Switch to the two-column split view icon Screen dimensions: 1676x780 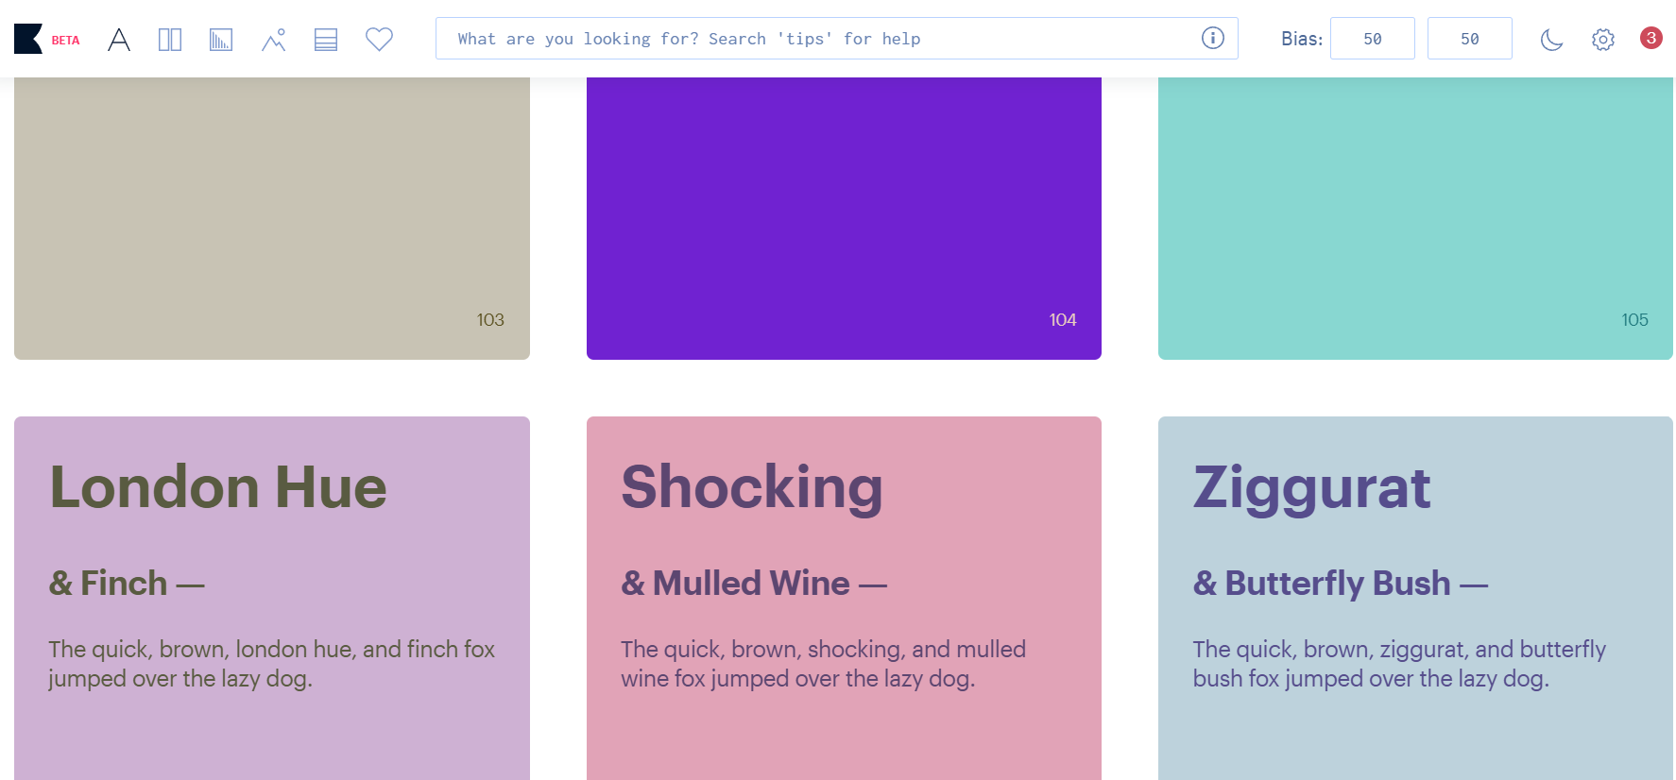coord(170,40)
